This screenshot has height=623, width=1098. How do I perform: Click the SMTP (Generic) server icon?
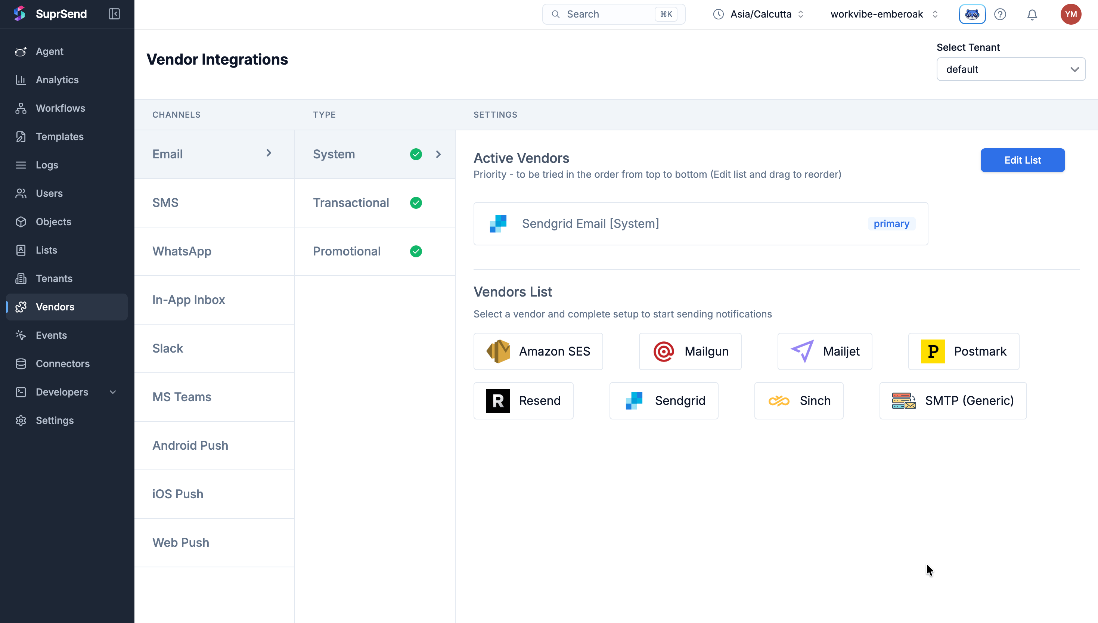coord(904,400)
